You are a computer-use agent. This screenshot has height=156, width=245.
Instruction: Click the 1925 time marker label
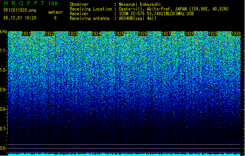[x=120, y=34]
